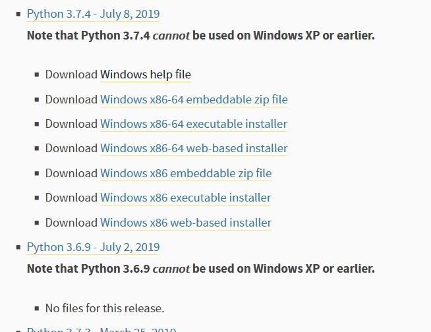Click italic "cannot" in the Python 3.6.9 note
The width and height of the screenshot is (431, 332).
171,269
